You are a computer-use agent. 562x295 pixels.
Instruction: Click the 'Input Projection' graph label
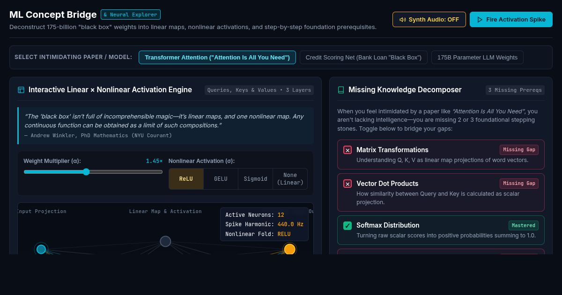[42, 212]
